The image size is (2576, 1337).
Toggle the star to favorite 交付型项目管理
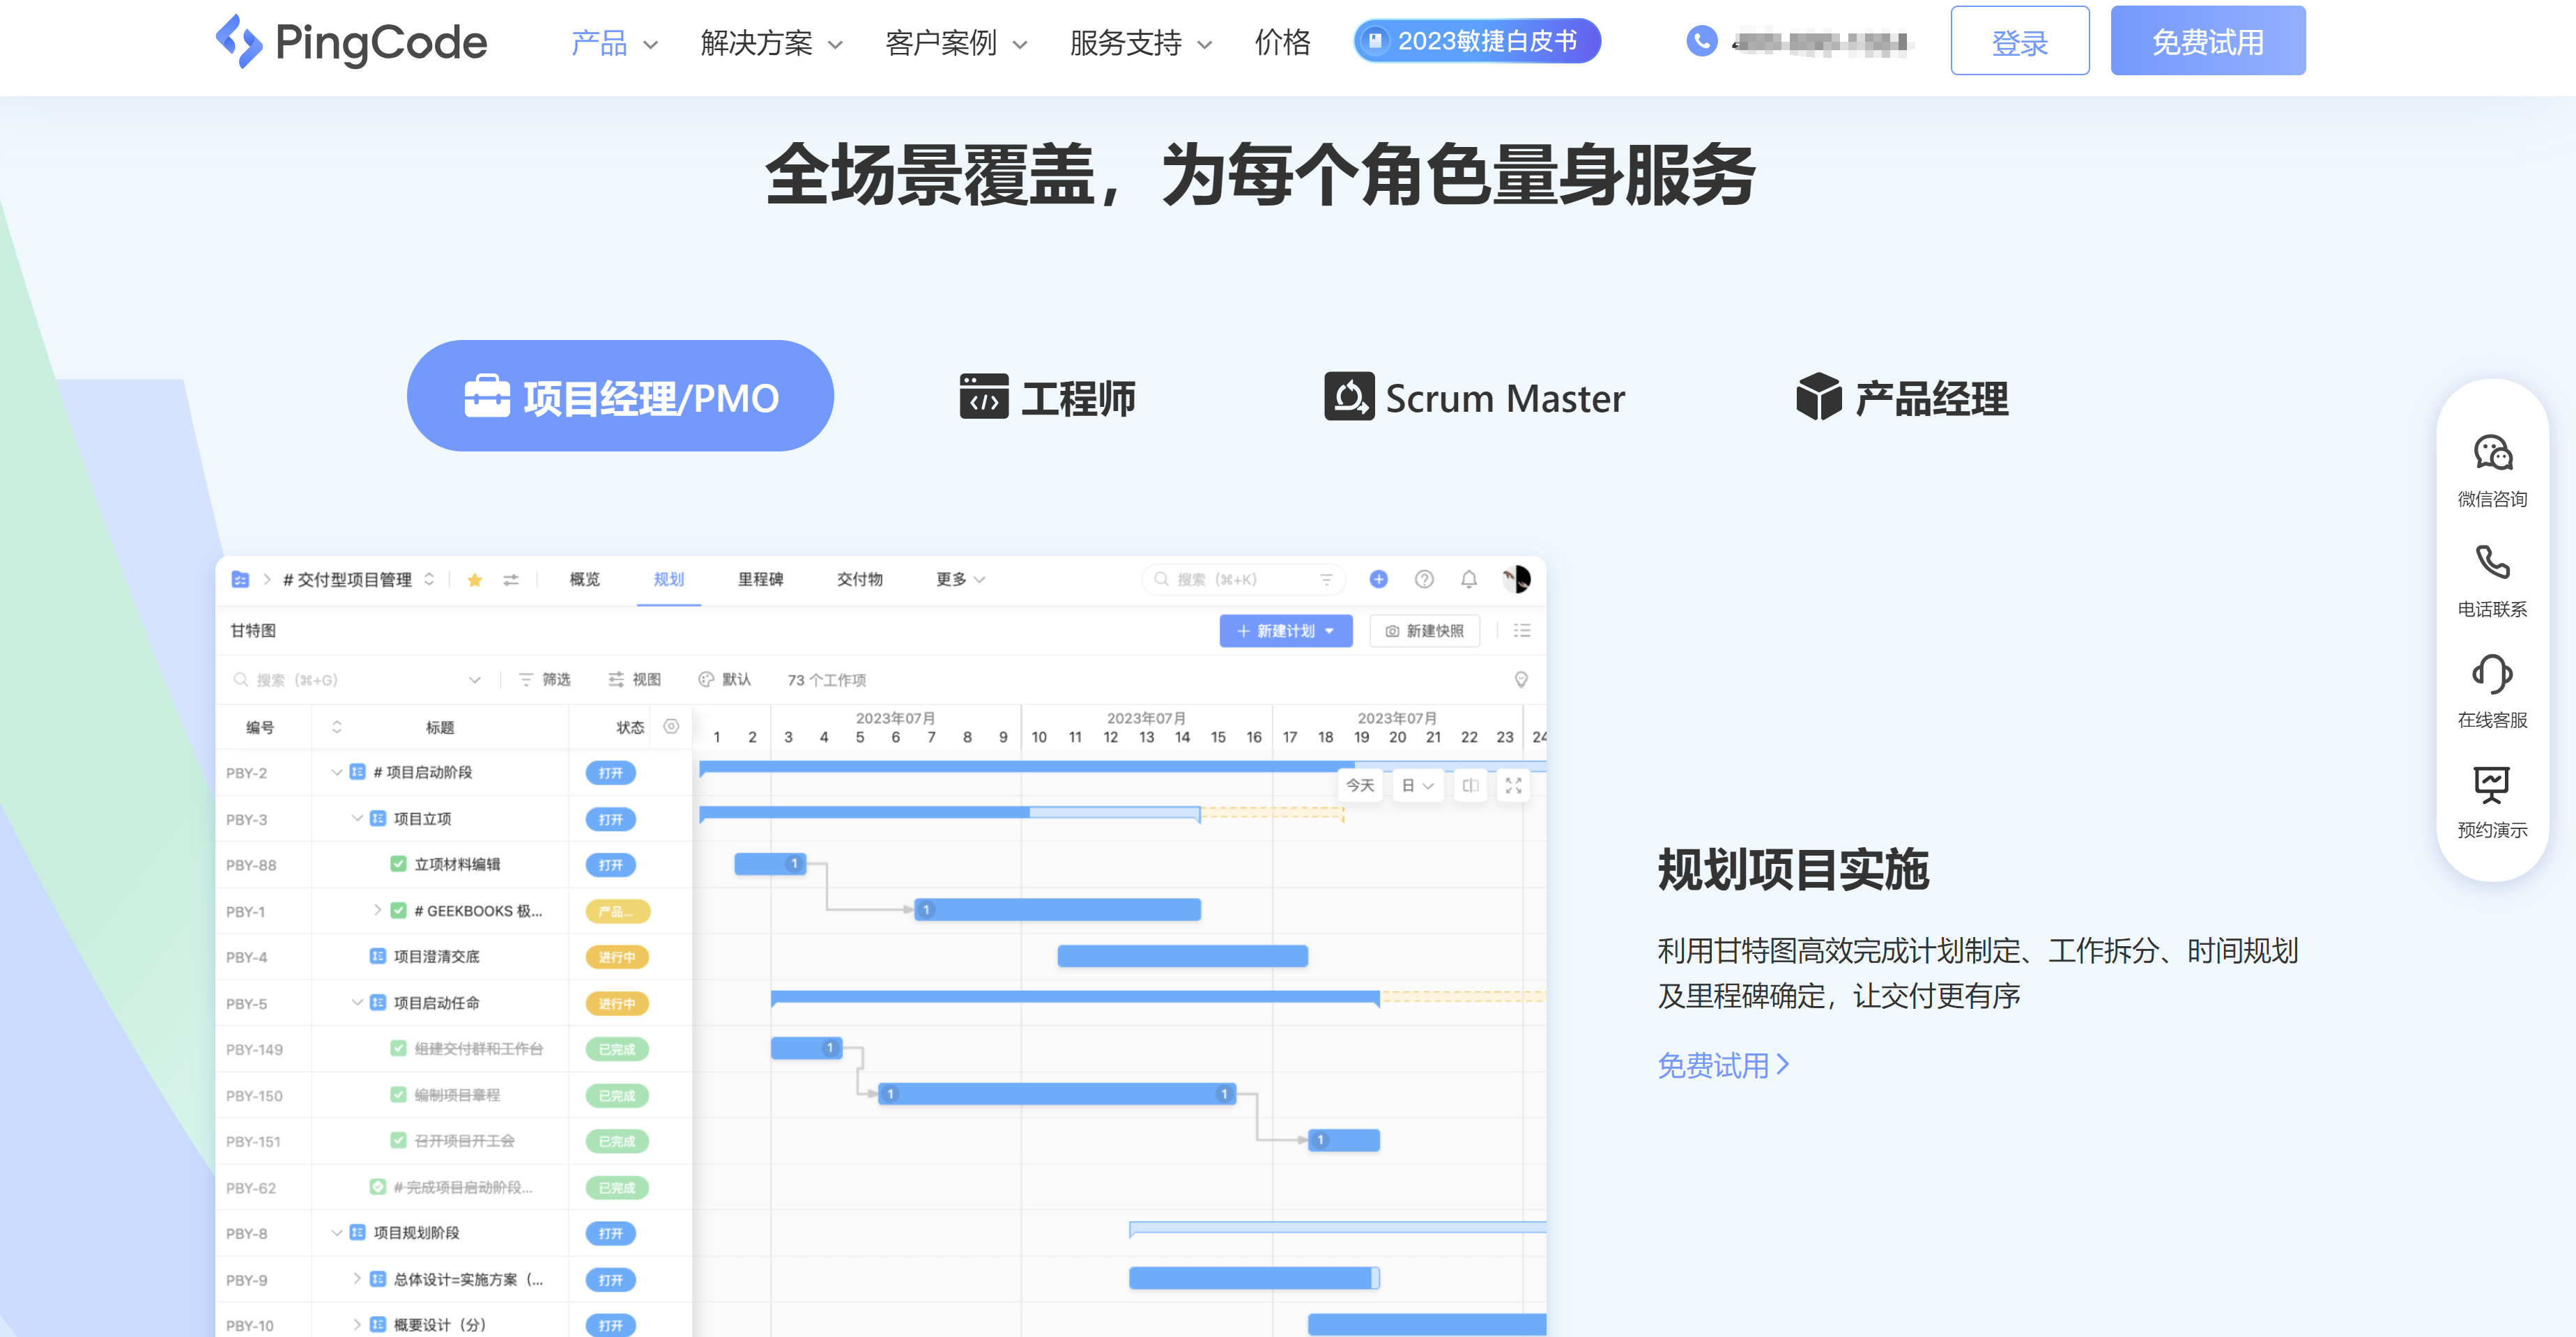[475, 579]
